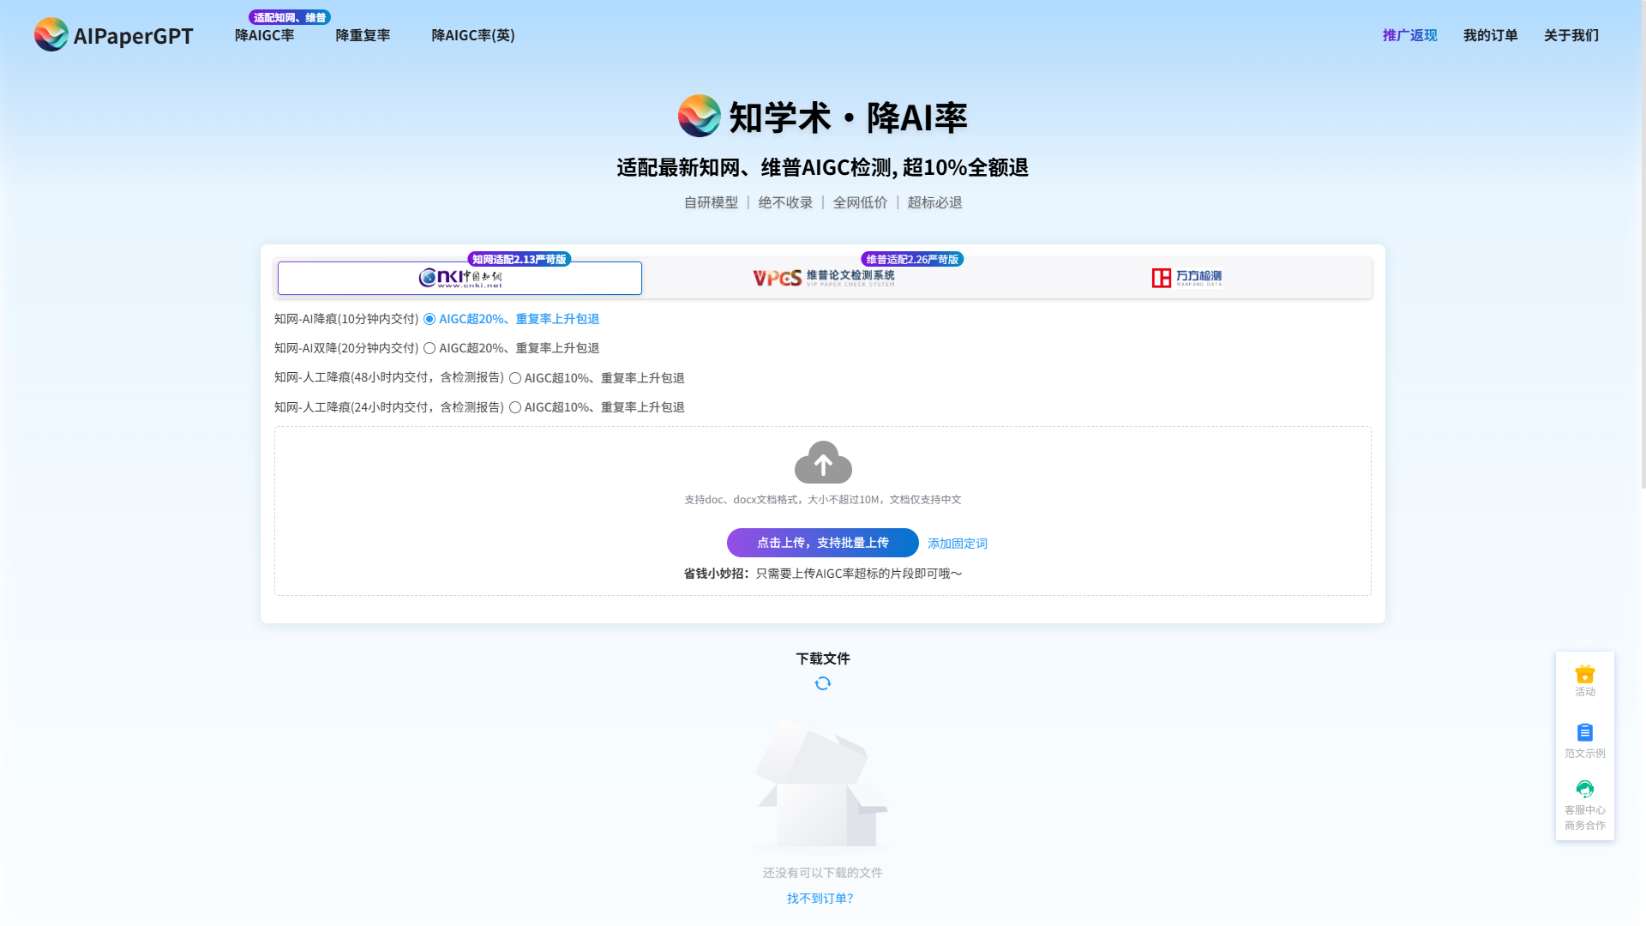Screen dimensions: 1646x926
Task: Select 知网-人工降痕 48小时 option
Action: click(x=515, y=377)
